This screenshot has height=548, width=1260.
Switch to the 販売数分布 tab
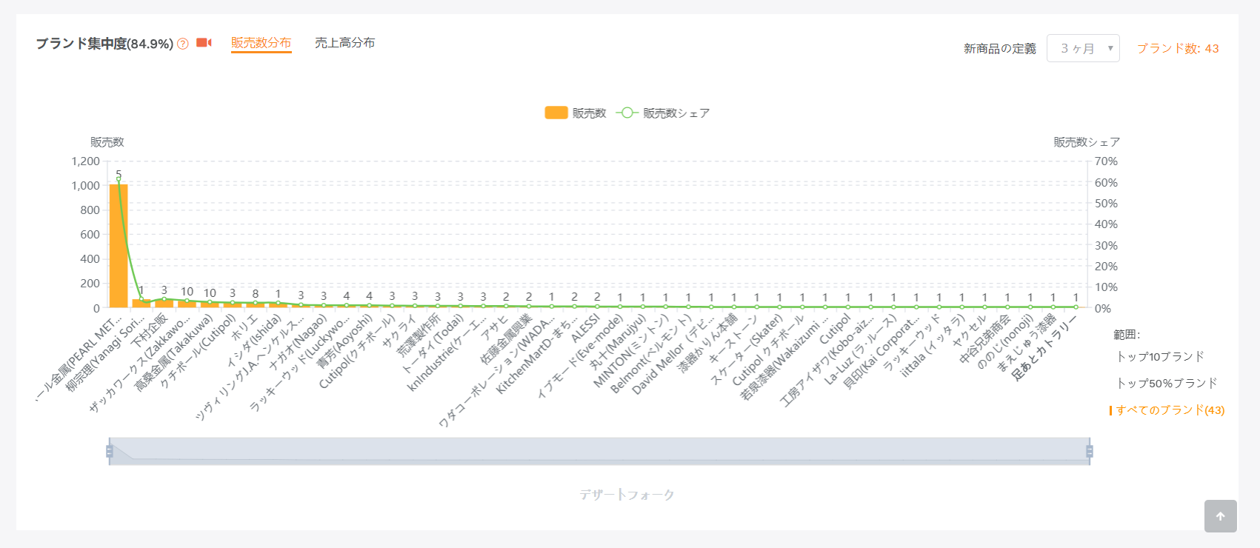[x=261, y=43]
